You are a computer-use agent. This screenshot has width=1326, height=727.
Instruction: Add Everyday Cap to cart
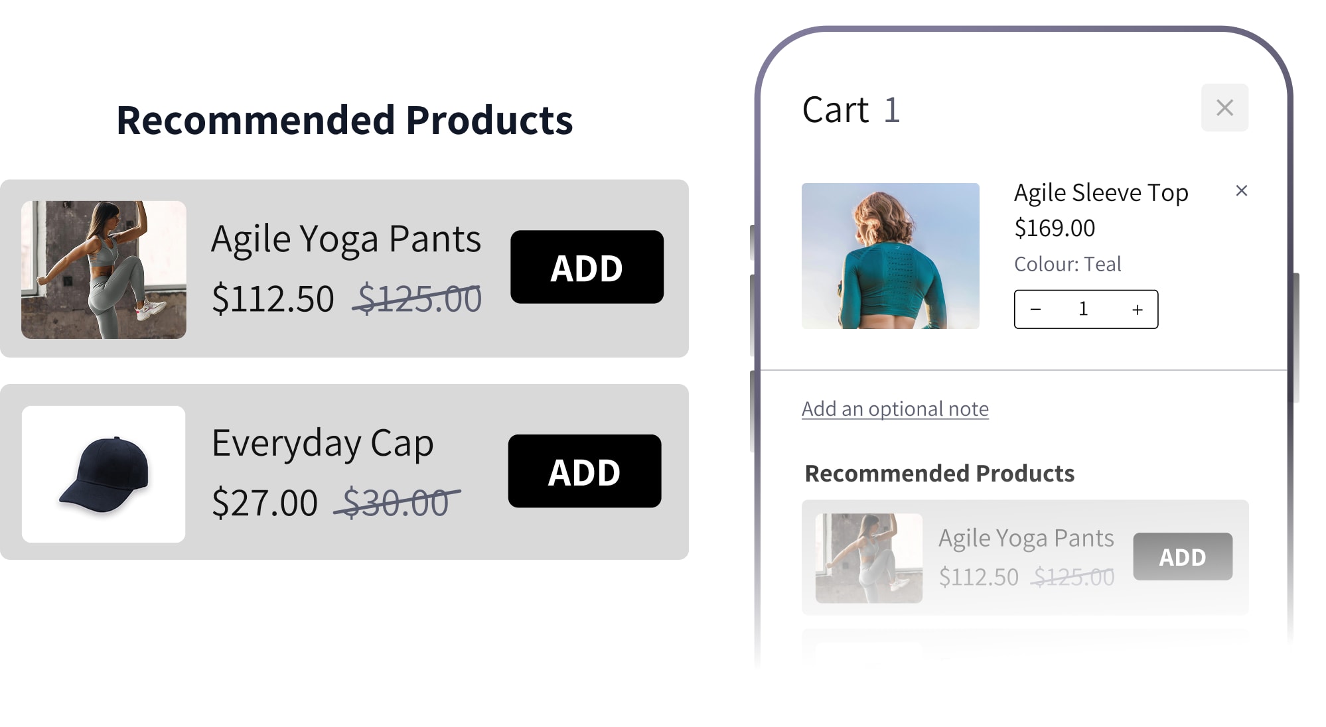coord(584,472)
